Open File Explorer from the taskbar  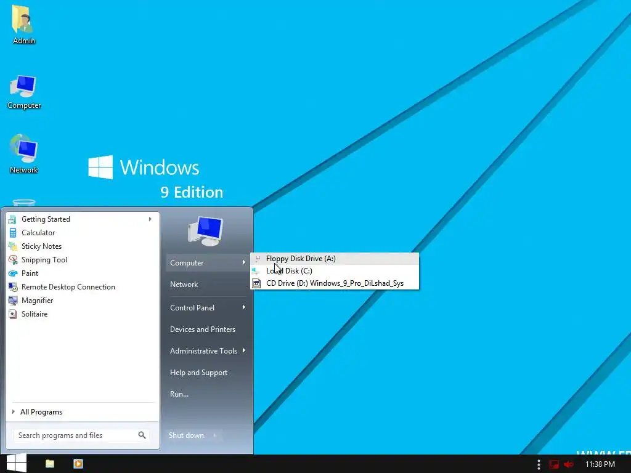point(50,464)
